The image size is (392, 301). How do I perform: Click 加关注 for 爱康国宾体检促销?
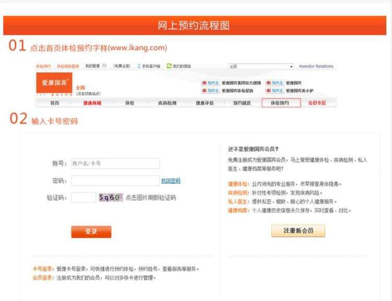click(211, 90)
